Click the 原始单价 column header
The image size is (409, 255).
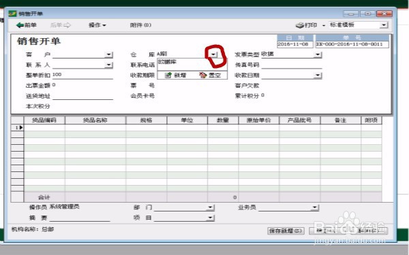(258, 120)
